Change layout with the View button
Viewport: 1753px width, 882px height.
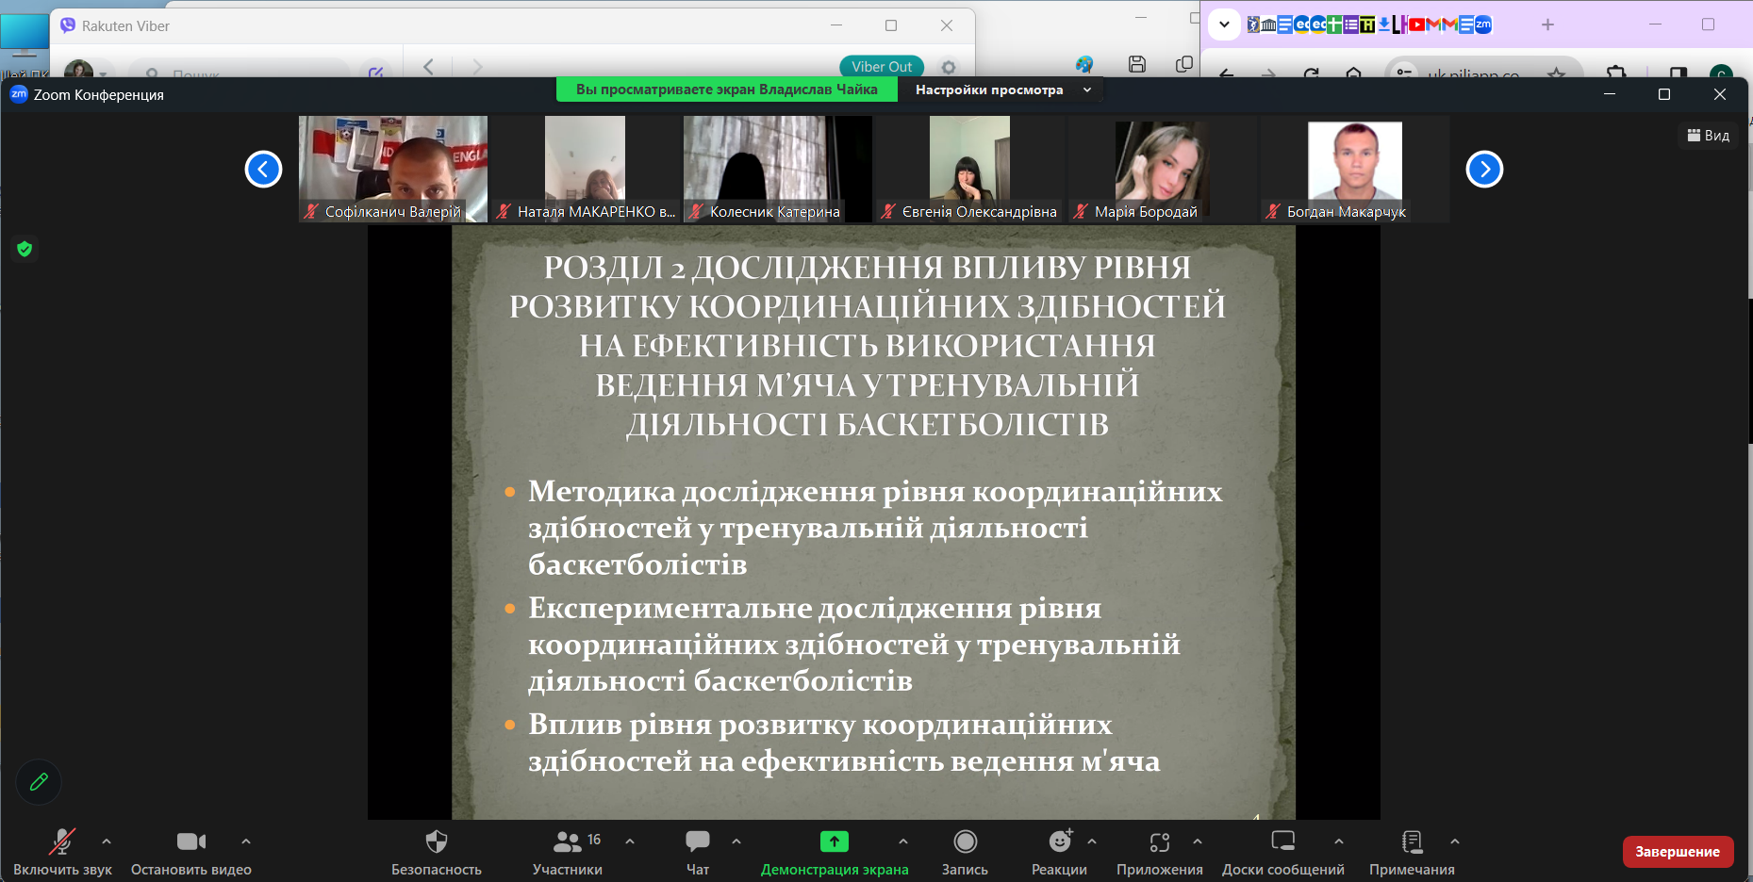(x=1708, y=136)
